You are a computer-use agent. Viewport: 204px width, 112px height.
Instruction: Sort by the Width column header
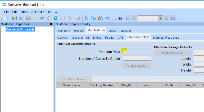point(169,85)
